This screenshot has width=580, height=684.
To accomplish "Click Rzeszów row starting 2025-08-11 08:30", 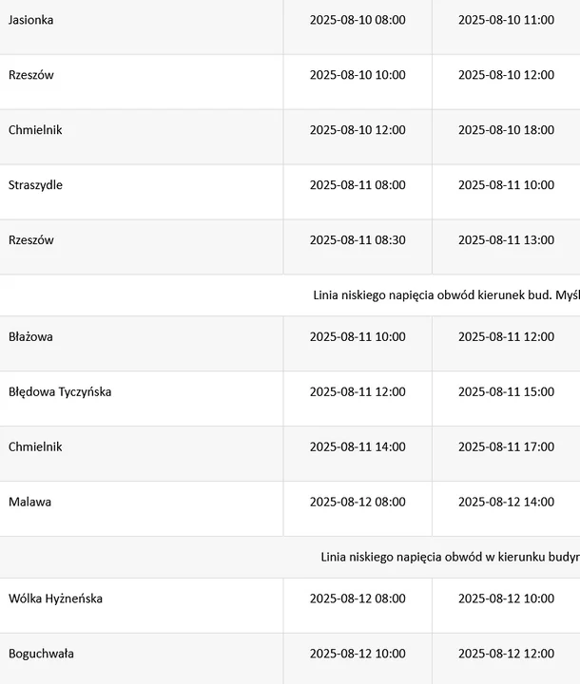I will 290,247.
